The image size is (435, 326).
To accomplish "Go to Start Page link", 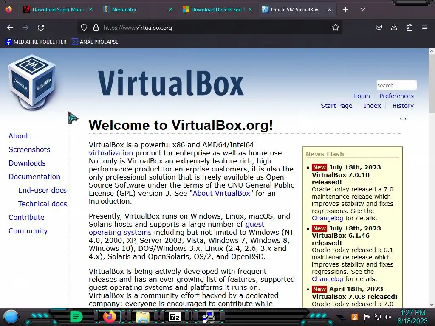I will [x=336, y=106].
